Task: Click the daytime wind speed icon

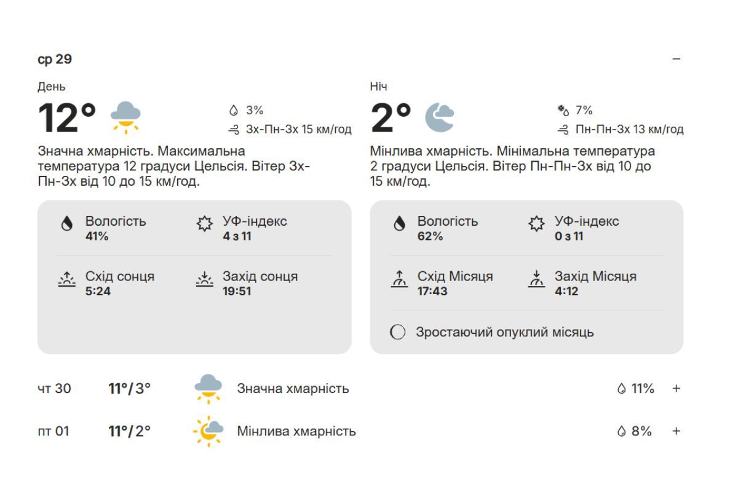Action: [234, 130]
